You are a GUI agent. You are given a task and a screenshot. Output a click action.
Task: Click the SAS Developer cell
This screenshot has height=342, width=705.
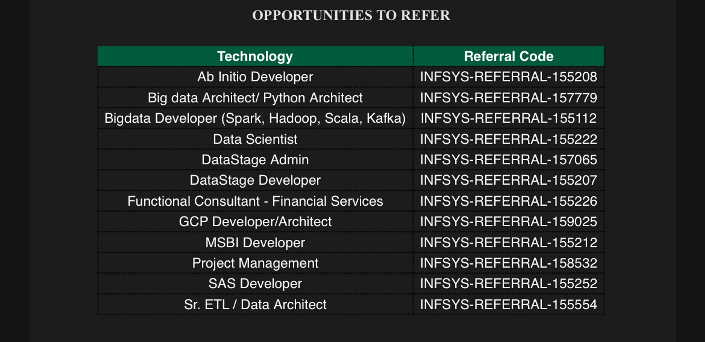[x=255, y=284]
